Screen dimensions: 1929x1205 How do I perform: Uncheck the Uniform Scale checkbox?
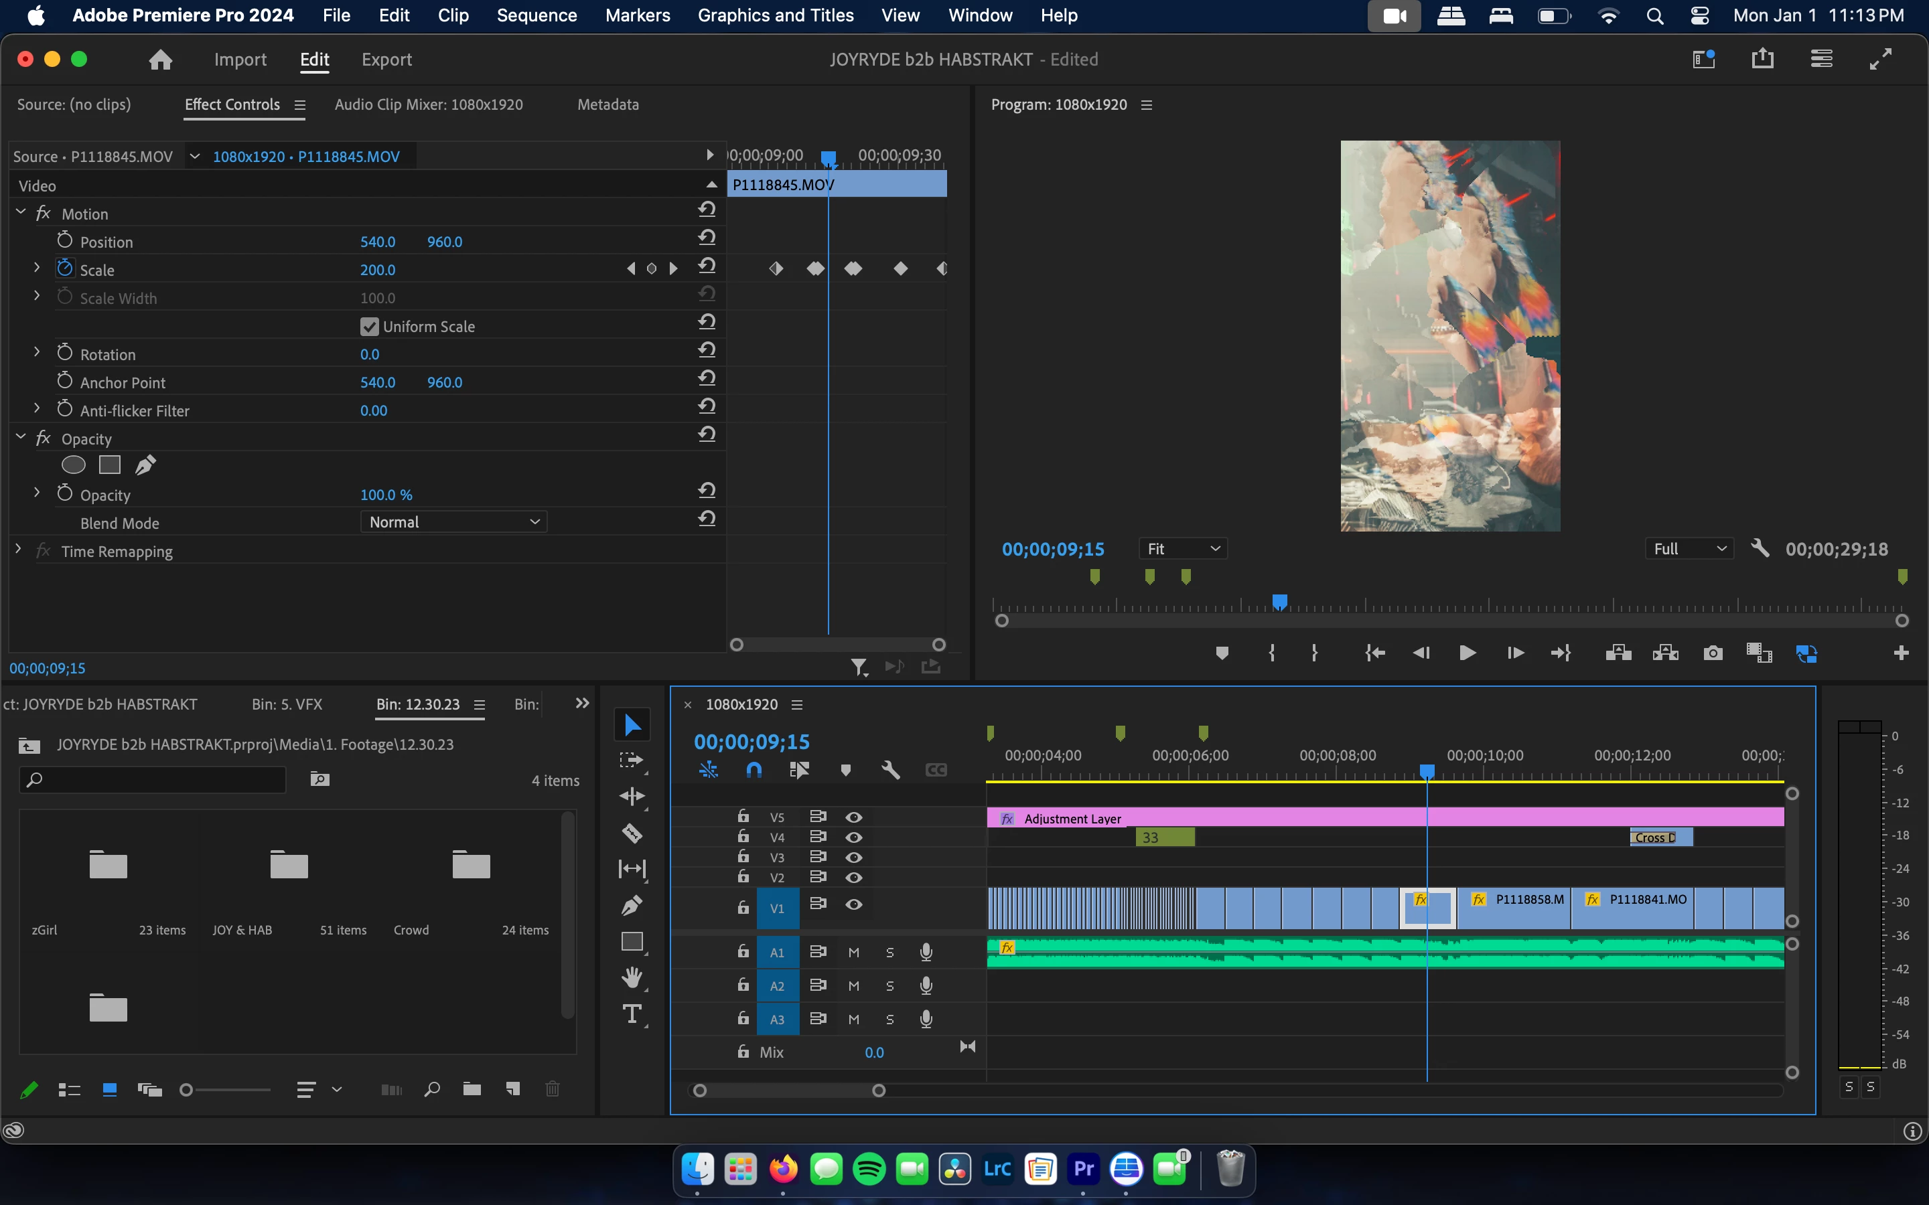point(369,327)
